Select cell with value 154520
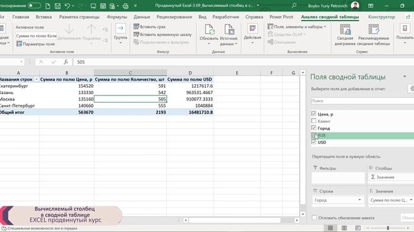 67,86
